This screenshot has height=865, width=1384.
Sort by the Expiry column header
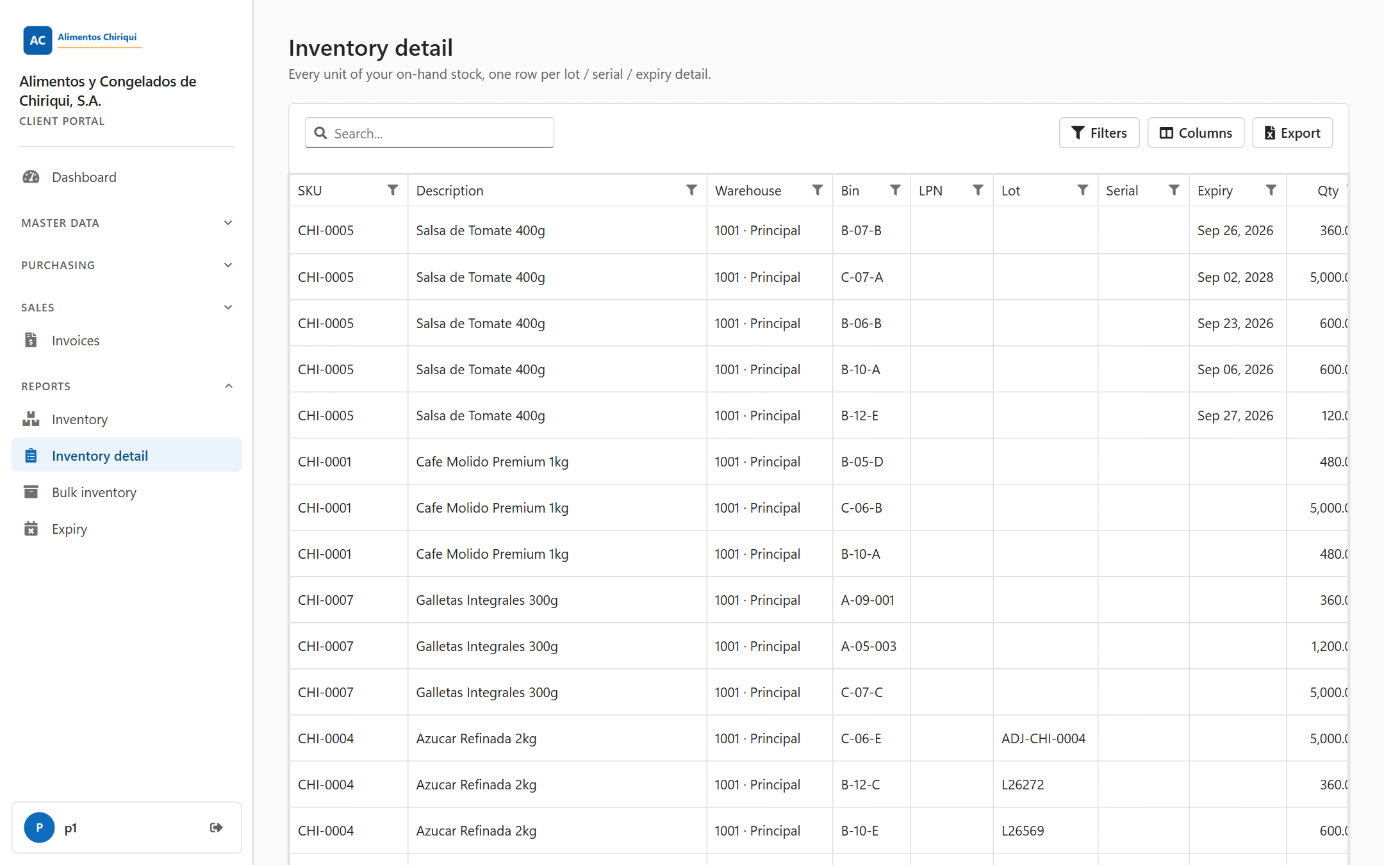[1215, 190]
